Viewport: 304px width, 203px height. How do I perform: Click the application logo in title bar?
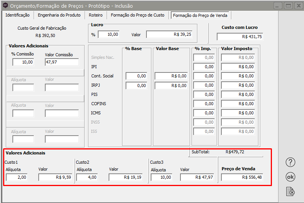tap(5, 6)
